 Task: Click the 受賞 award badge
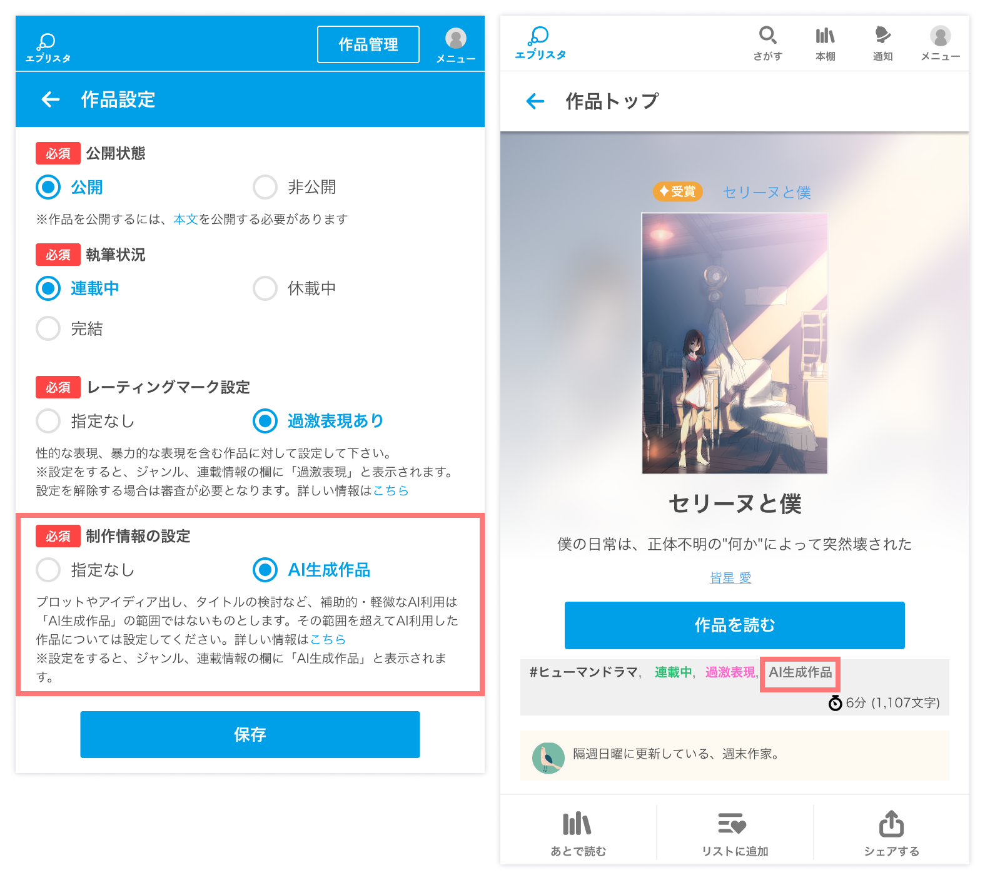(x=678, y=191)
